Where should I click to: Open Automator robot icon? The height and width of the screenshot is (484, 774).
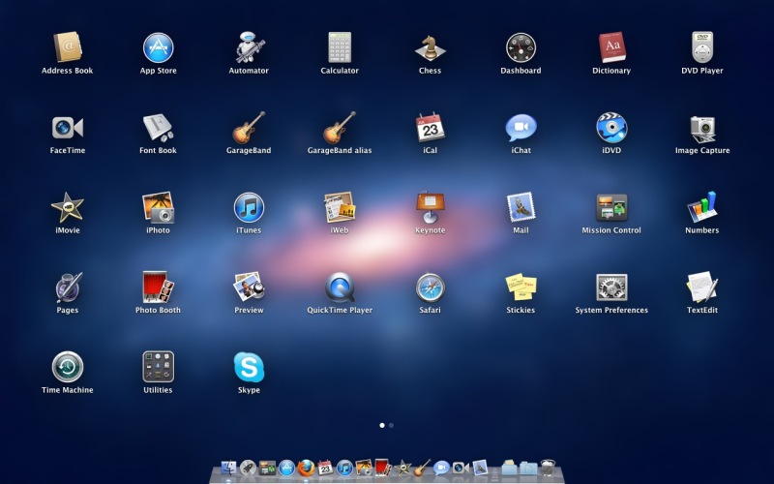point(249,47)
